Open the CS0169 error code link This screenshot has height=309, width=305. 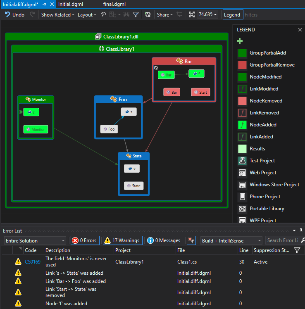(33, 261)
